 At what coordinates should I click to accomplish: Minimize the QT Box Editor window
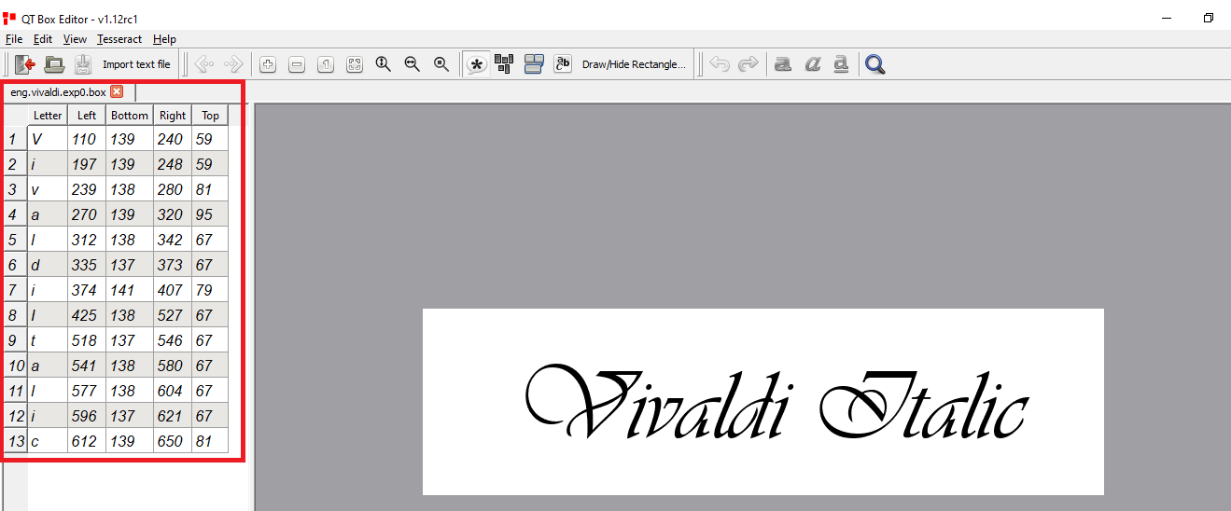coord(1166,18)
